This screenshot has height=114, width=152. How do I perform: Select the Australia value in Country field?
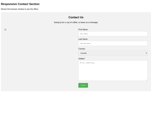[x=84, y=53]
